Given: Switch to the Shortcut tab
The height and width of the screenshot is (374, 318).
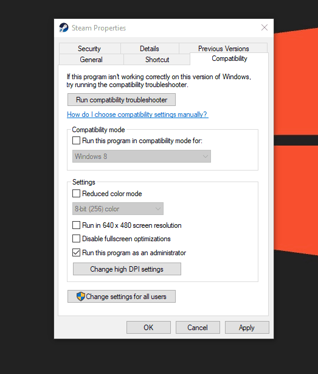Looking at the screenshot, I should (x=157, y=60).
